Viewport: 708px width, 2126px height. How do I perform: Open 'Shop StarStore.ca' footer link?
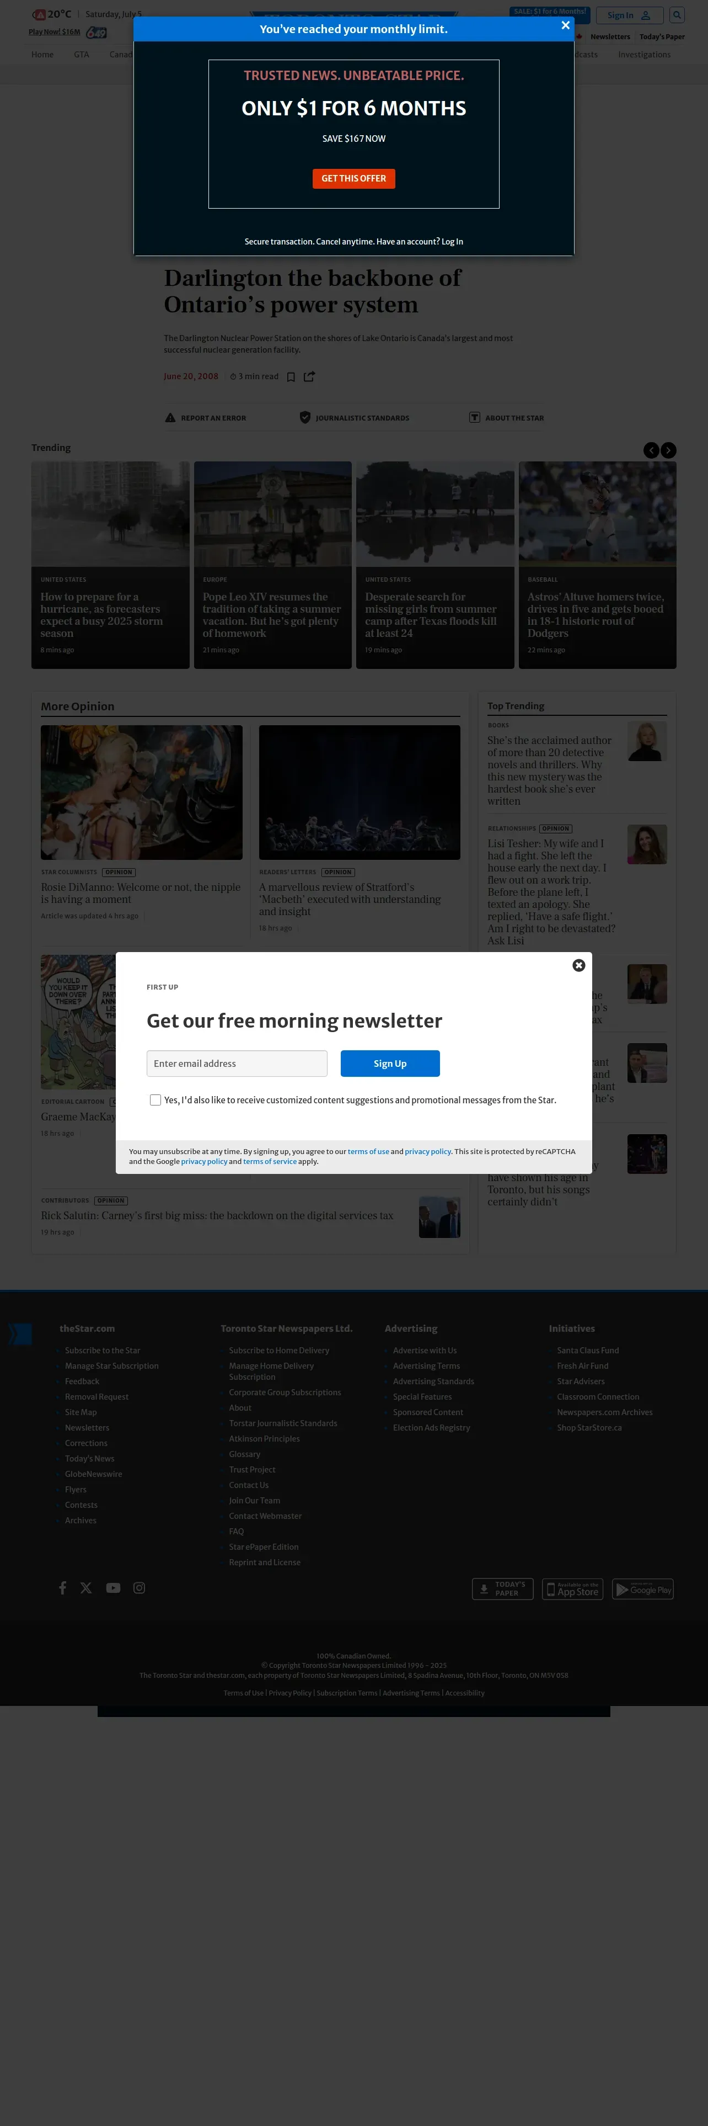click(589, 1428)
